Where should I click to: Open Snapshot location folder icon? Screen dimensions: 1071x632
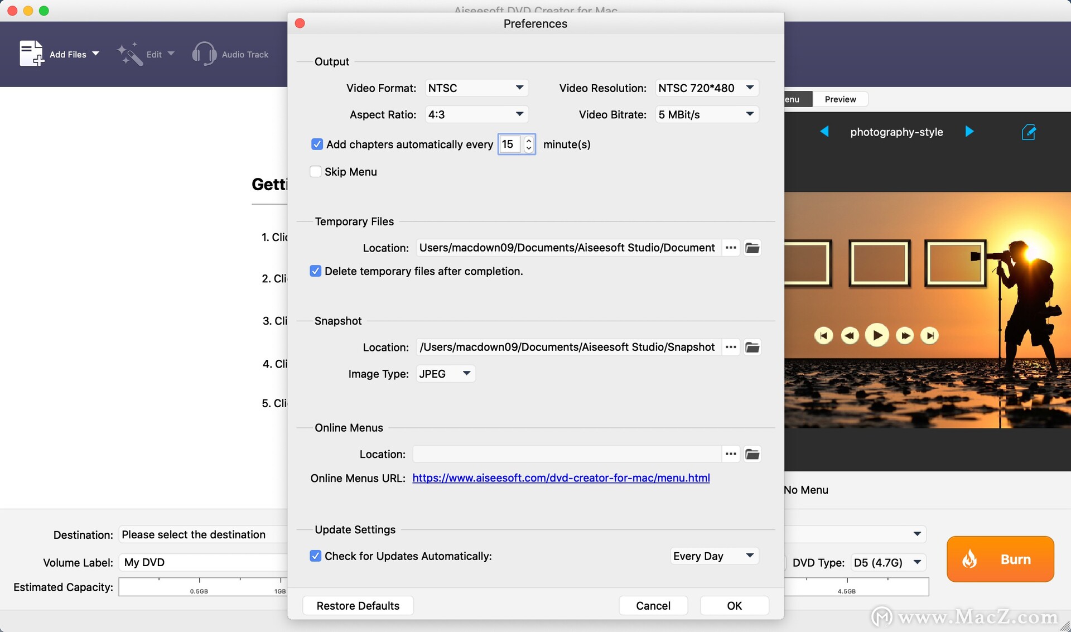point(752,347)
